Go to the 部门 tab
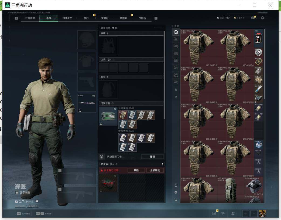This screenshot has height=220, width=281. click(86, 18)
